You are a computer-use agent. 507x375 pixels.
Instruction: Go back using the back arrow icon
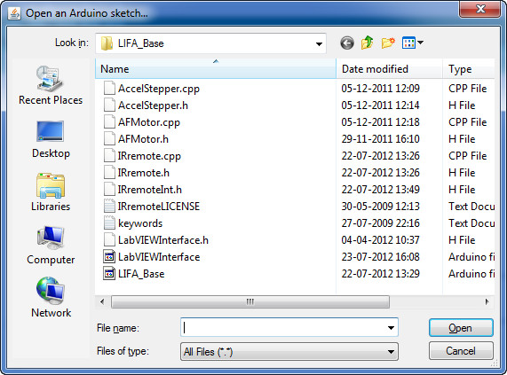pos(347,43)
